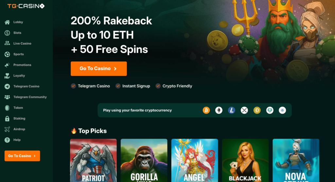335x182 pixels.
Task: Click the Crypto Friendly checkmark
Action: pyautogui.click(x=158, y=86)
